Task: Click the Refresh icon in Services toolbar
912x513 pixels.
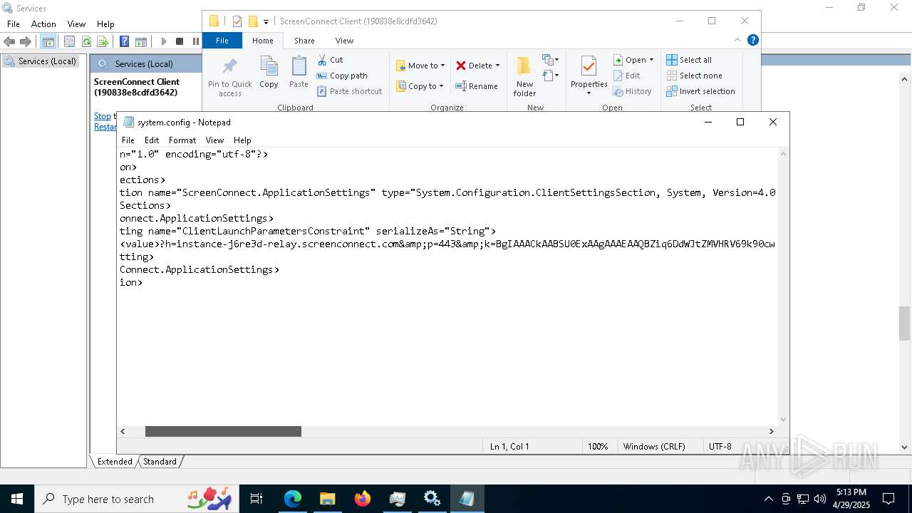Action: tap(86, 42)
